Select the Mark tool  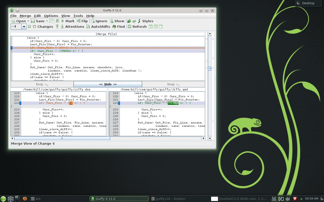[x=68, y=21]
